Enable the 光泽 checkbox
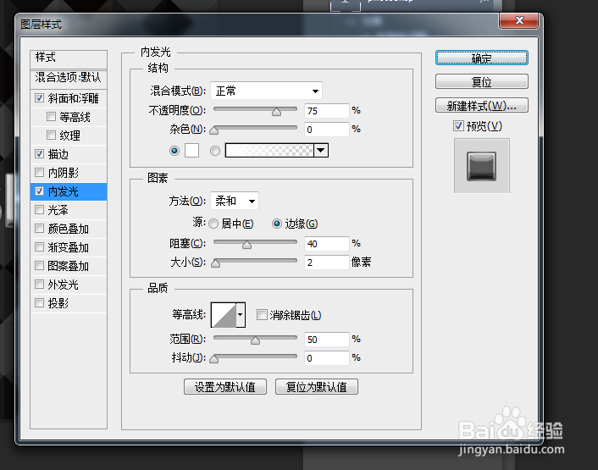This screenshot has height=470, width=598. click(x=39, y=210)
